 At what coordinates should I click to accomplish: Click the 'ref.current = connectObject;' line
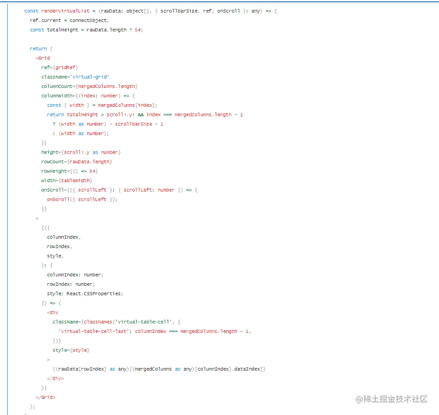click(69, 21)
